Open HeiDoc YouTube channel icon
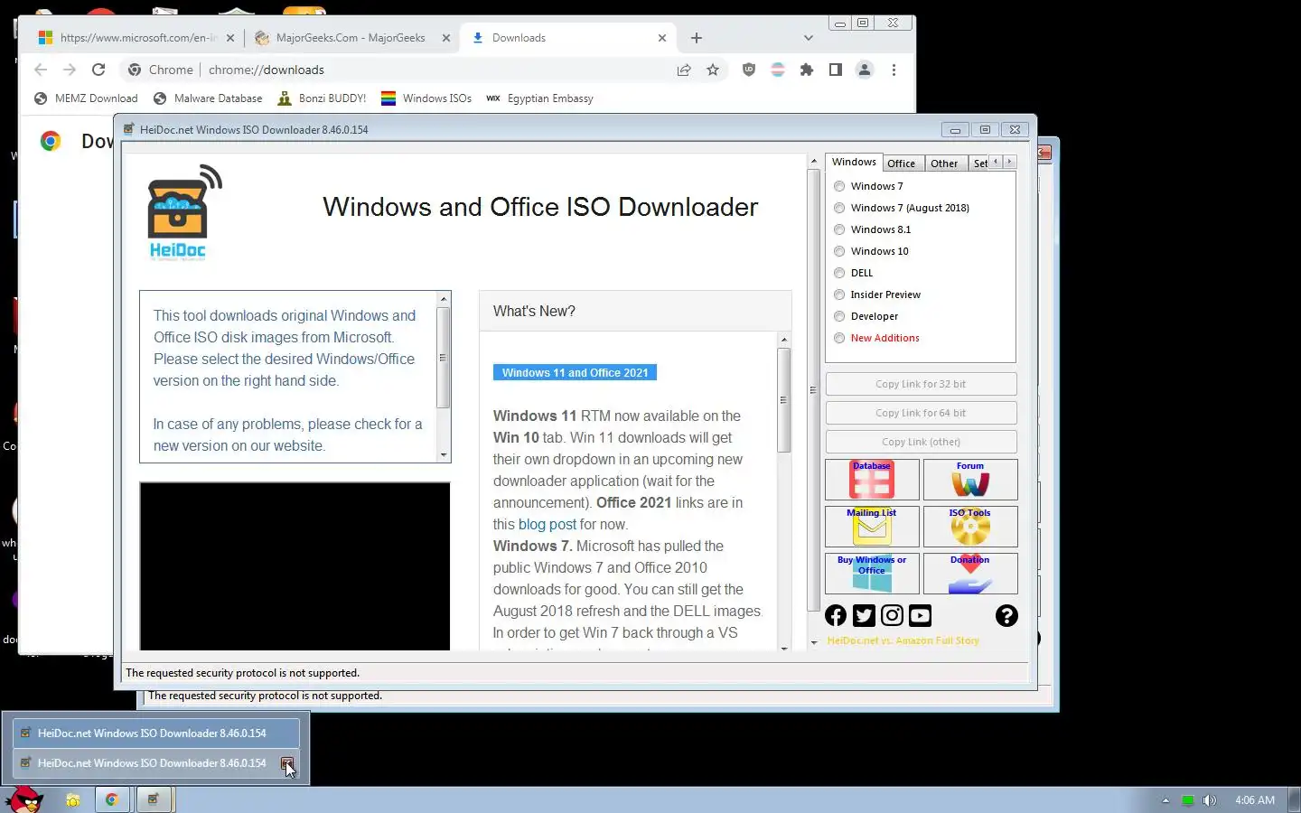Image resolution: width=1301 pixels, height=813 pixels. coord(920,615)
